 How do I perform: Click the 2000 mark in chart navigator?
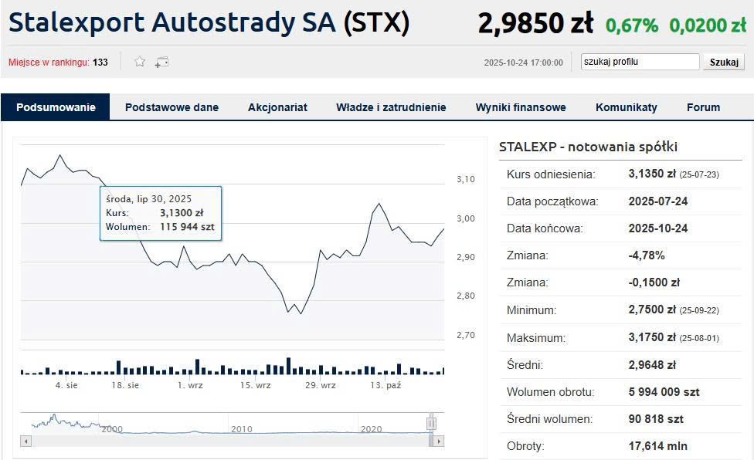click(x=112, y=428)
